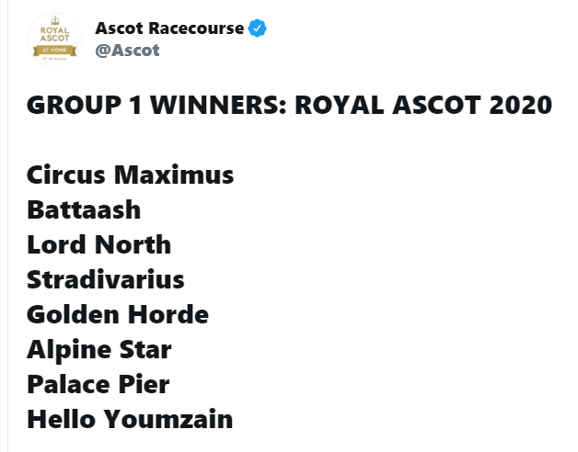Image resolution: width=578 pixels, height=452 pixels.
Task: Click the blue verified badge
Action: (258, 28)
